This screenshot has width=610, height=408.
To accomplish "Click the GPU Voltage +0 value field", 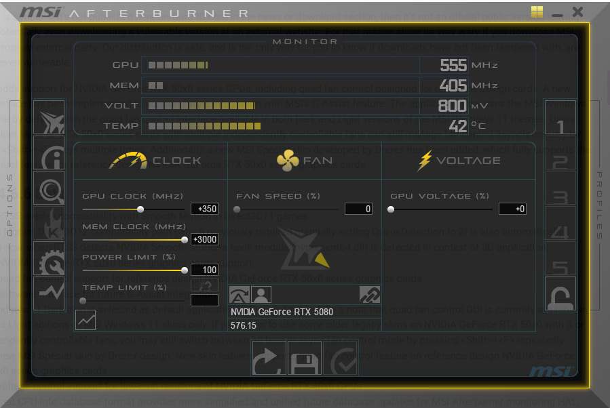I will pyautogui.click(x=513, y=209).
